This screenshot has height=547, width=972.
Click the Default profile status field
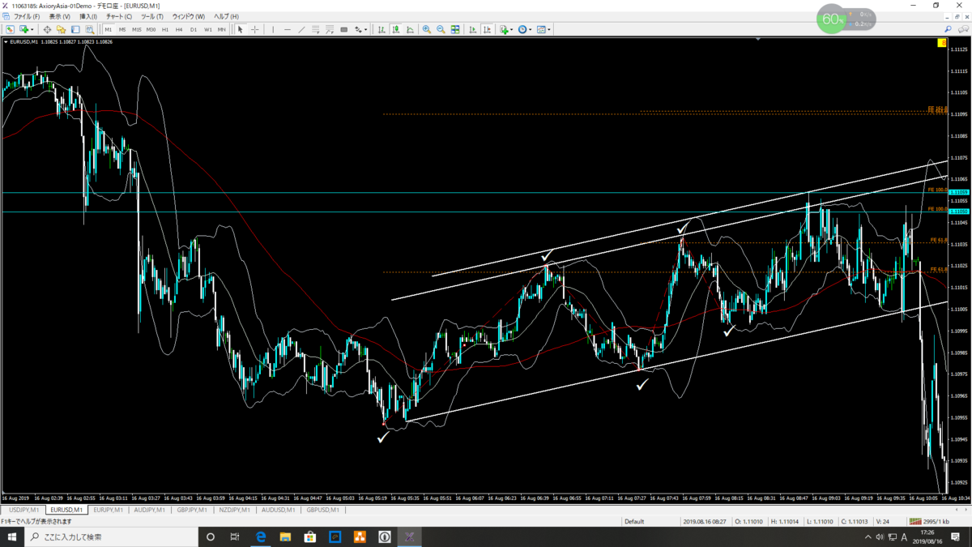[x=634, y=522]
